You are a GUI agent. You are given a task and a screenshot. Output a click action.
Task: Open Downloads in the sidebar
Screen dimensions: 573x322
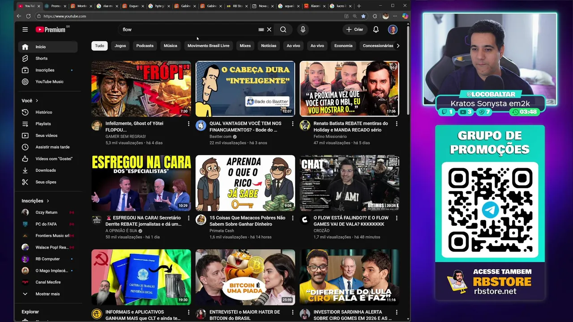48,170
